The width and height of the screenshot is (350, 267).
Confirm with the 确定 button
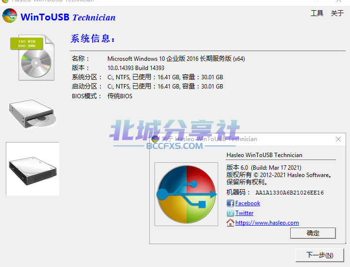tap(313, 233)
